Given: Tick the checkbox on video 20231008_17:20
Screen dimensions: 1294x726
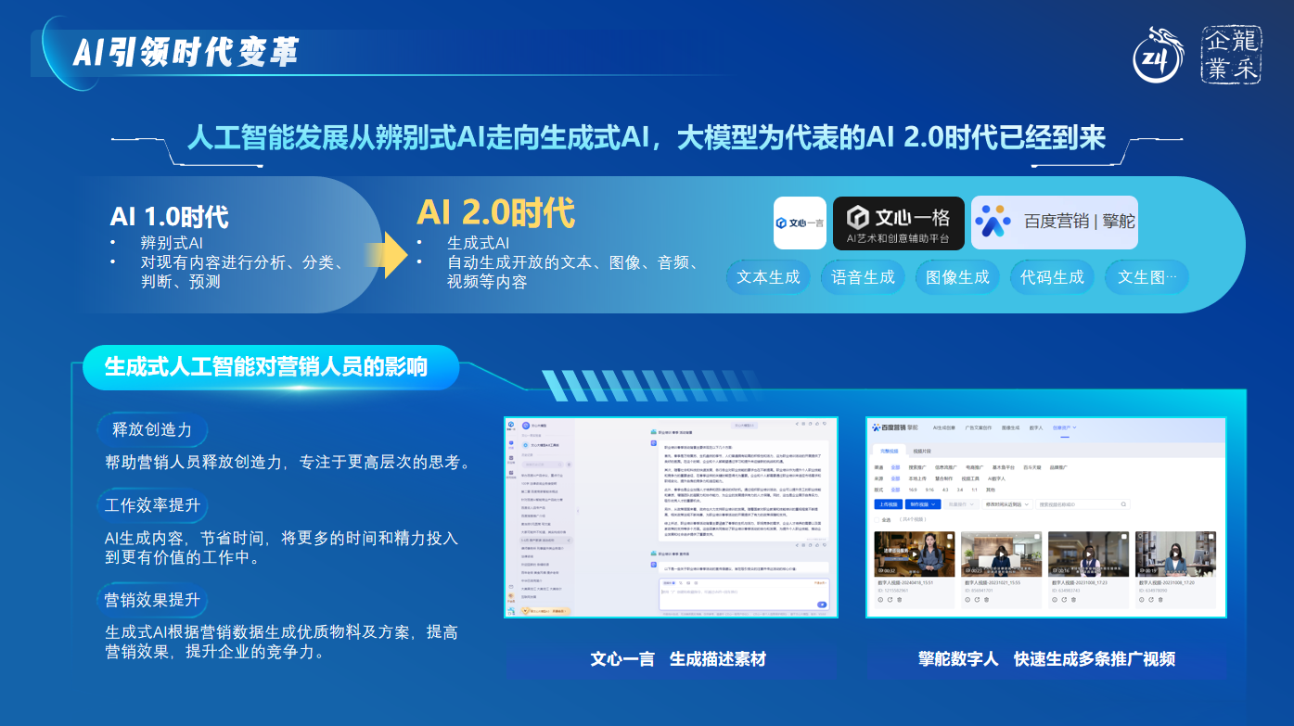Looking at the screenshot, I should (1210, 537).
